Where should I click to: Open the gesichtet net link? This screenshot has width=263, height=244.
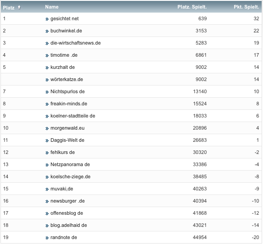65,18
